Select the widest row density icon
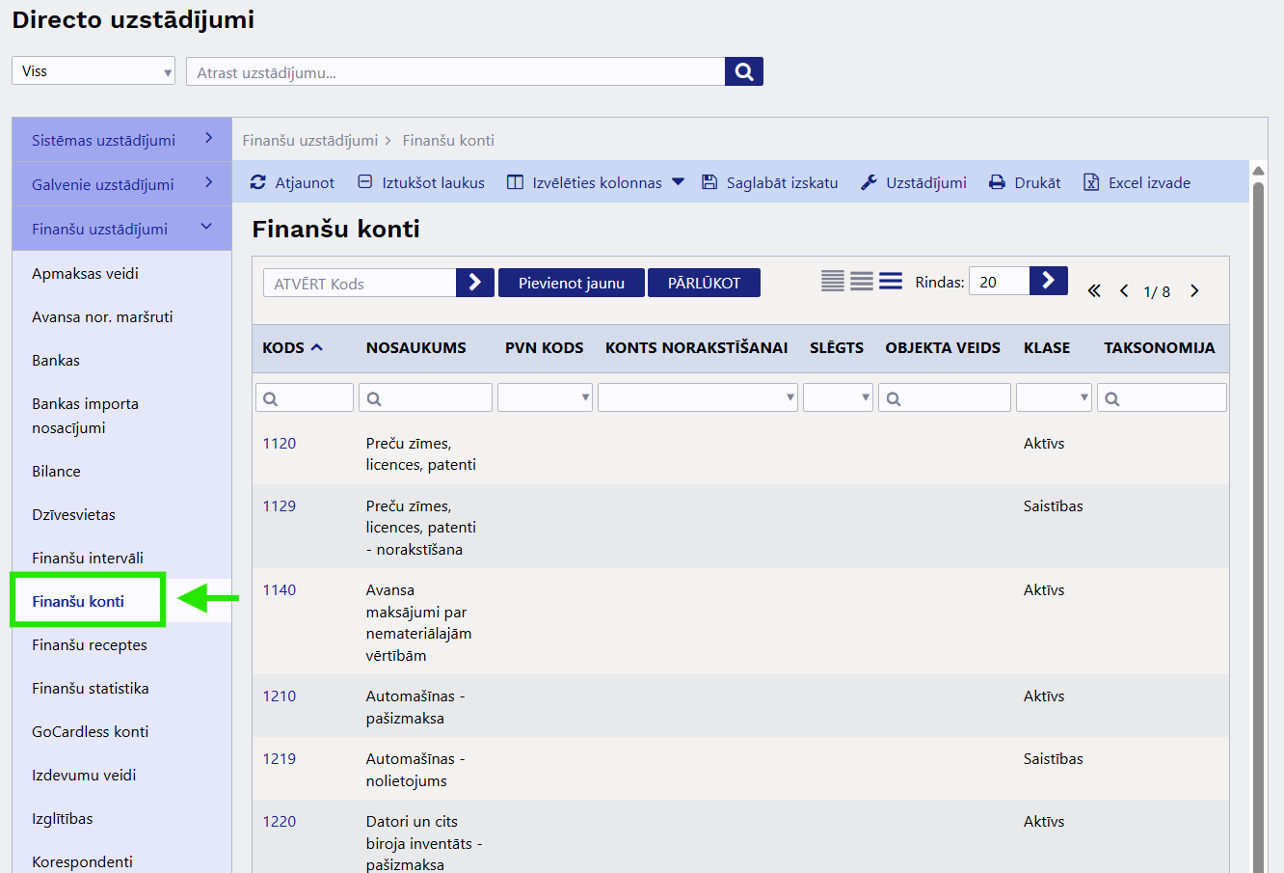The height and width of the screenshot is (873, 1284). tap(891, 281)
